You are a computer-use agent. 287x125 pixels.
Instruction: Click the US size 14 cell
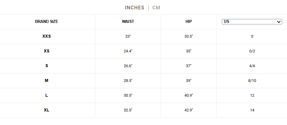[x=252, y=110]
